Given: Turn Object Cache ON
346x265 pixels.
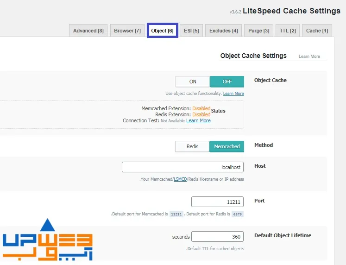Looking at the screenshot, I should [193, 82].
